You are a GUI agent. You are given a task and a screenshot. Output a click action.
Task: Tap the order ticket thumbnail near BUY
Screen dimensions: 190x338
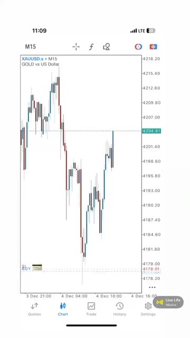pos(37,267)
